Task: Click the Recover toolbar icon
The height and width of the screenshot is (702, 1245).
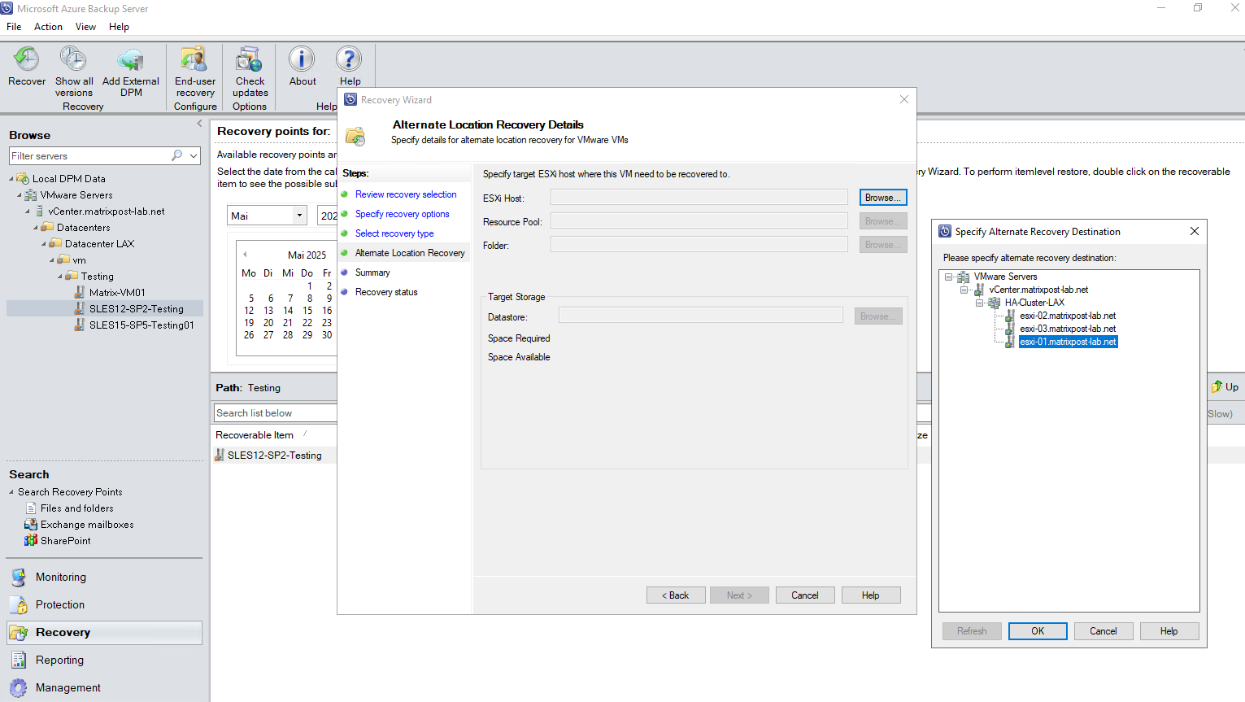Action: coord(26,59)
